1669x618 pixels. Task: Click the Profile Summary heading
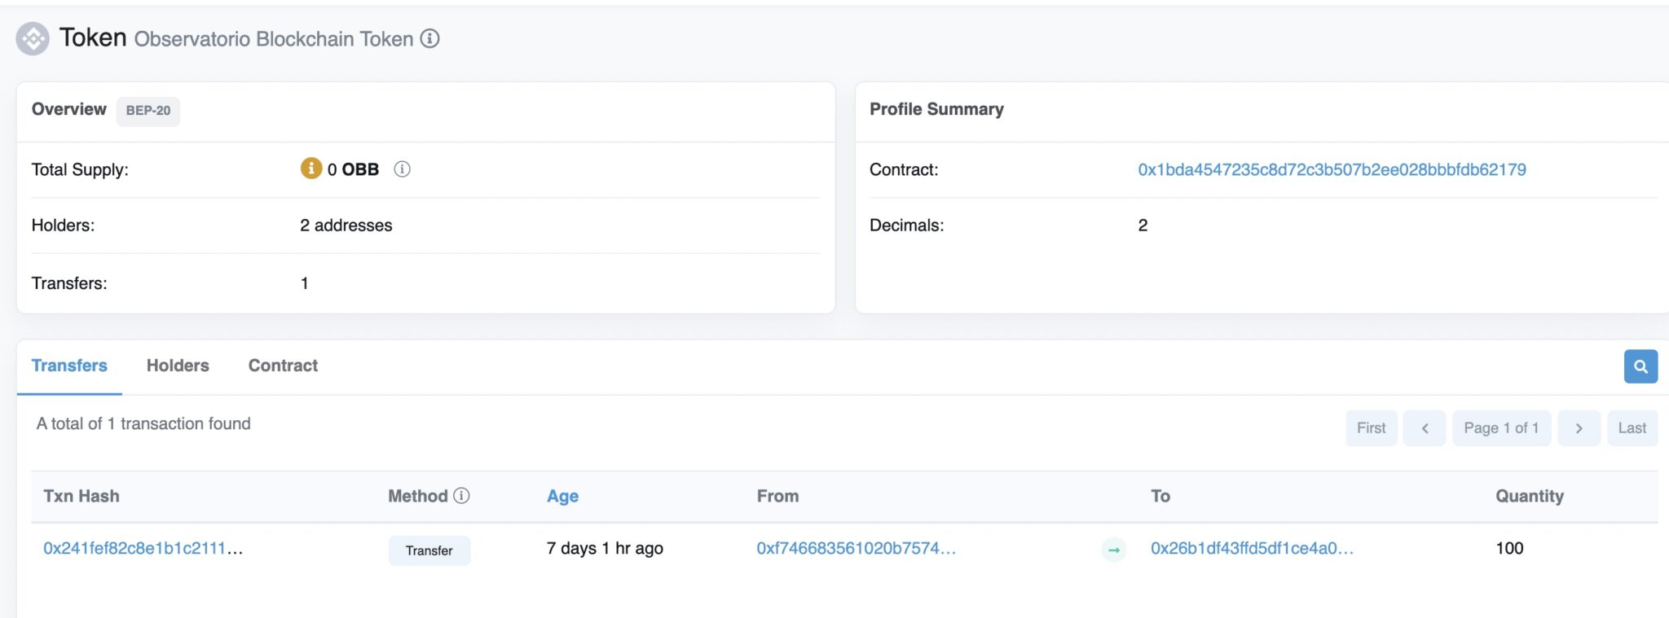pos(936,109)
